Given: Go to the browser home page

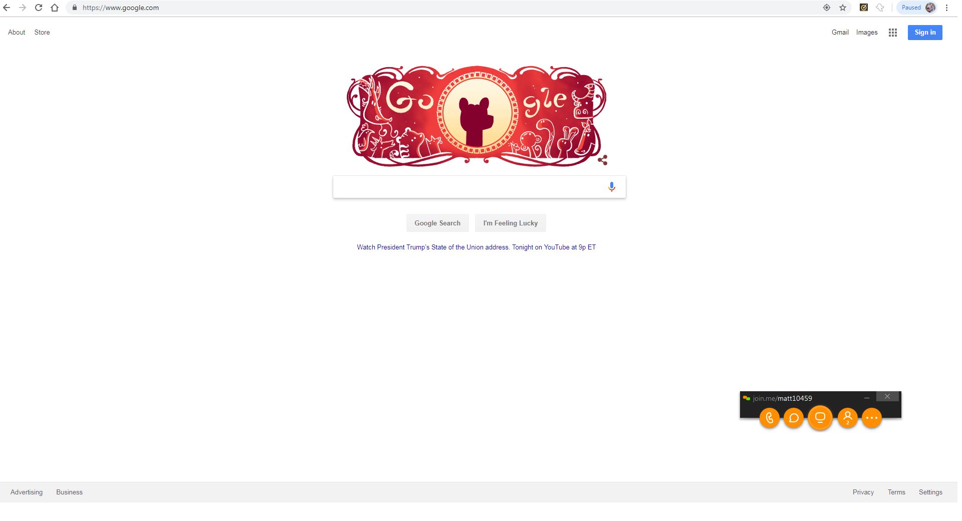Looking at the screenshot, I should tap(55, 8).
